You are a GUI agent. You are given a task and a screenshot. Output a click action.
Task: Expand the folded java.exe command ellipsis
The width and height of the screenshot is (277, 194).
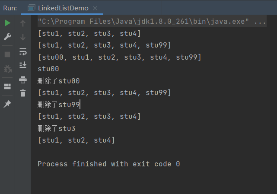click(x=260, y=22)
